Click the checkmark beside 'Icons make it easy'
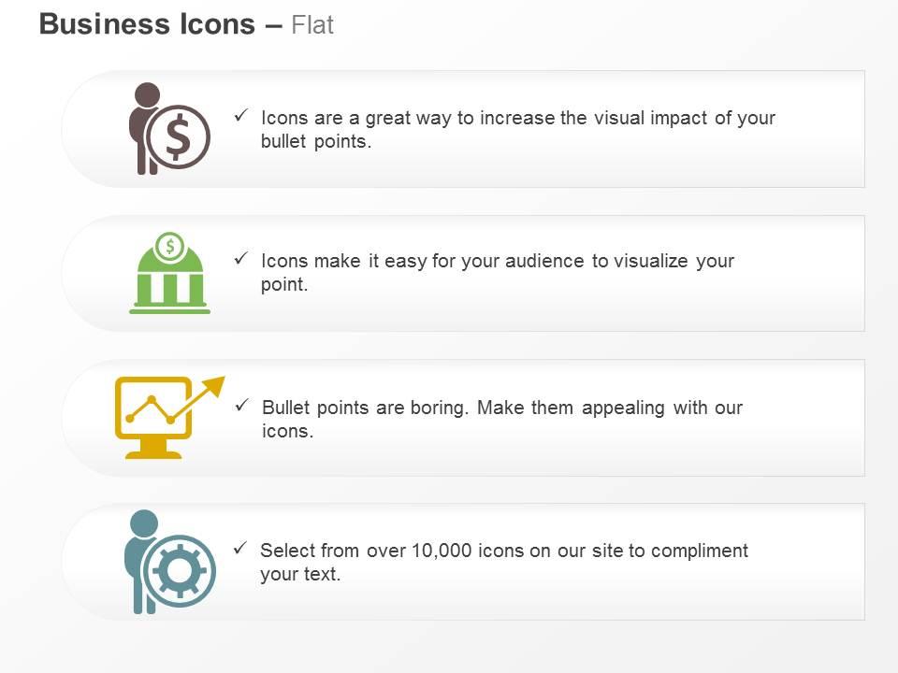Image resolution: width=898 pixels, height=673 pixels. point(241,258)
